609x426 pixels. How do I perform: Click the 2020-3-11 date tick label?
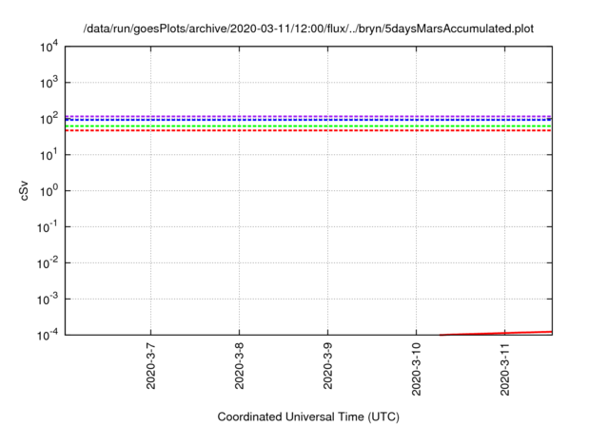[505, 369]
